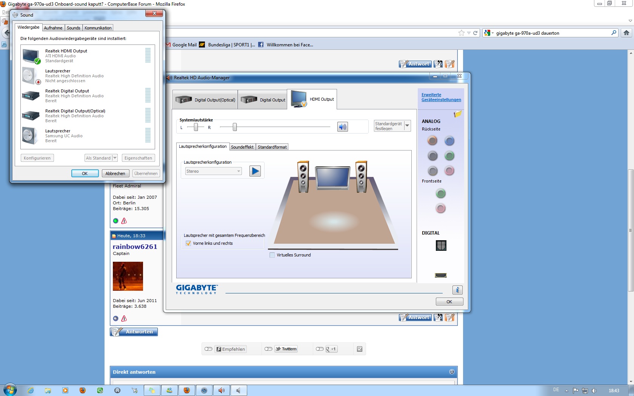This screenshot has width=634, height=396.
Task: Launch Internet Explorer from the taskbar
Action: (x=31, y=390)
